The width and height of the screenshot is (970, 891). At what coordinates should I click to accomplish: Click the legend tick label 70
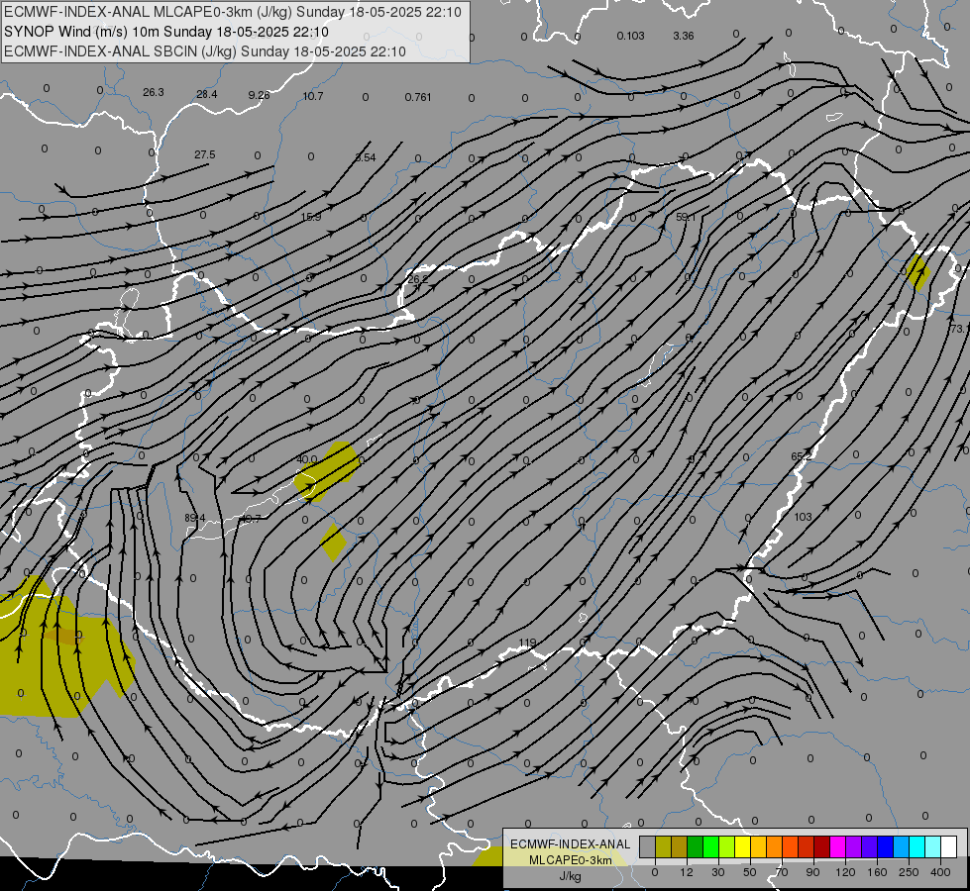[782, 872]
